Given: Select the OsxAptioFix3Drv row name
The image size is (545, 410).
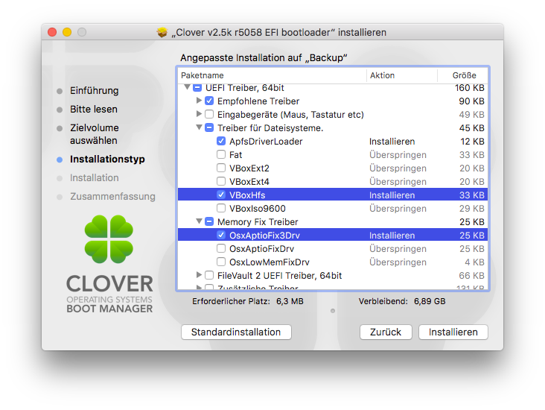Looking at the screenshot, I should (x=264, y=236).
